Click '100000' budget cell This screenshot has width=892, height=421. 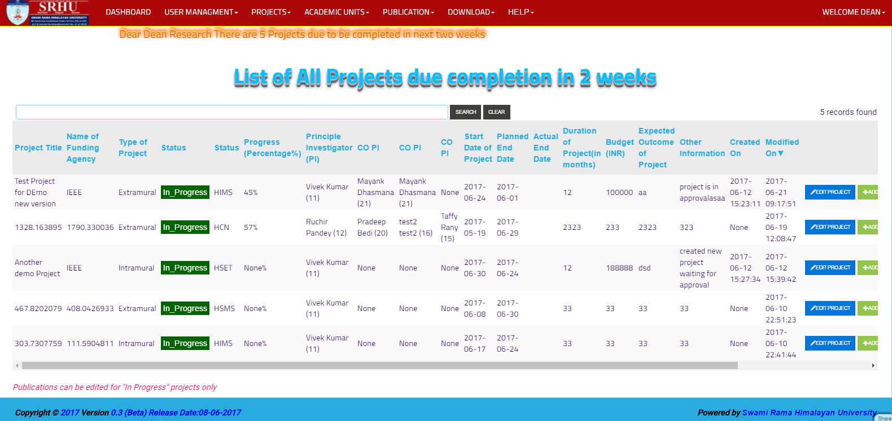point(619,192)
